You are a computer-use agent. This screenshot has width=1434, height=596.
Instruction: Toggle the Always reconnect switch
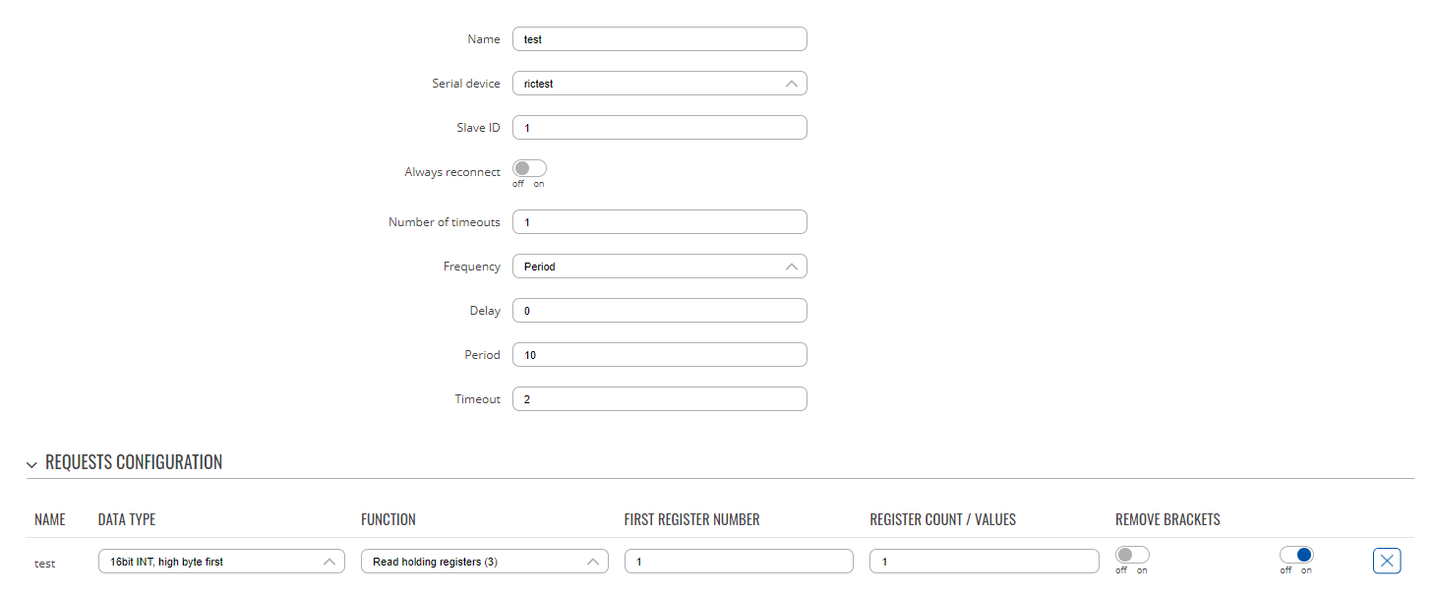(529, 168)
